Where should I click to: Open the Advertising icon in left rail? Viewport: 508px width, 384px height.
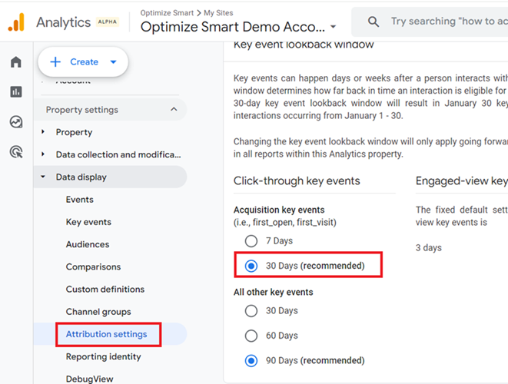pos(16,152)
